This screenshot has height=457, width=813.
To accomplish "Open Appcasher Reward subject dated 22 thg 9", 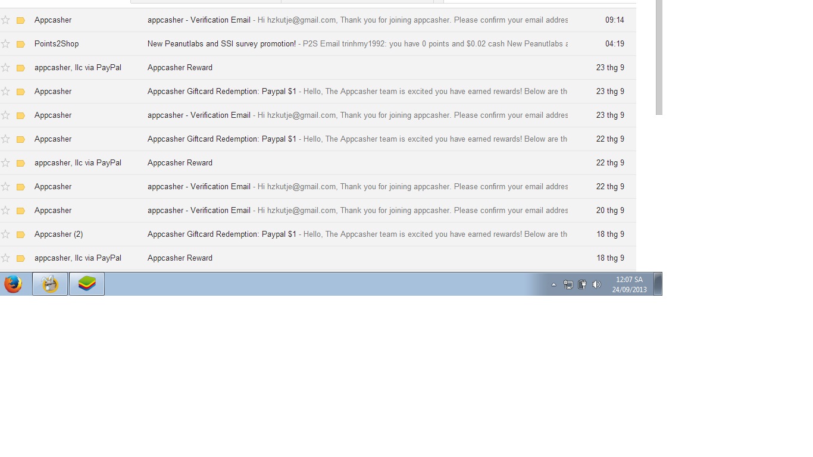I will (x=180, y=162).
